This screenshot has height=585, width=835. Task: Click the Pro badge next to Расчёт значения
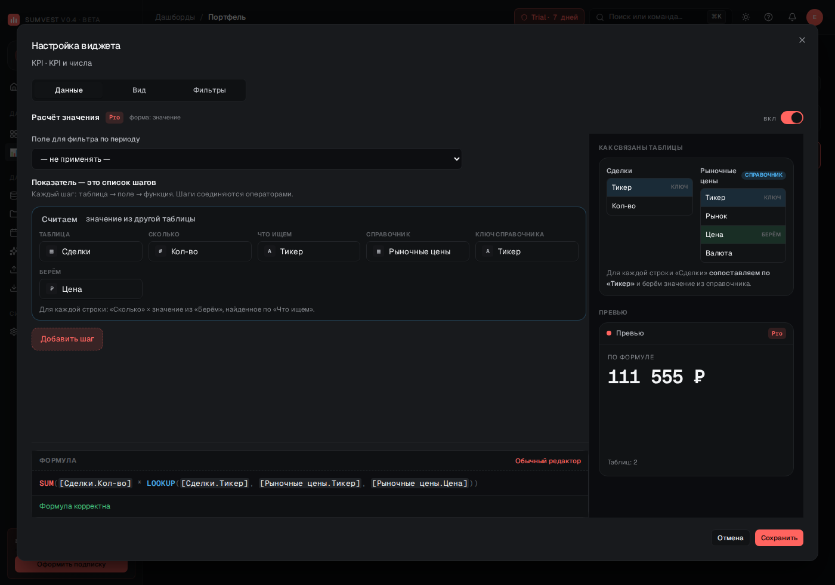[115, 118]
